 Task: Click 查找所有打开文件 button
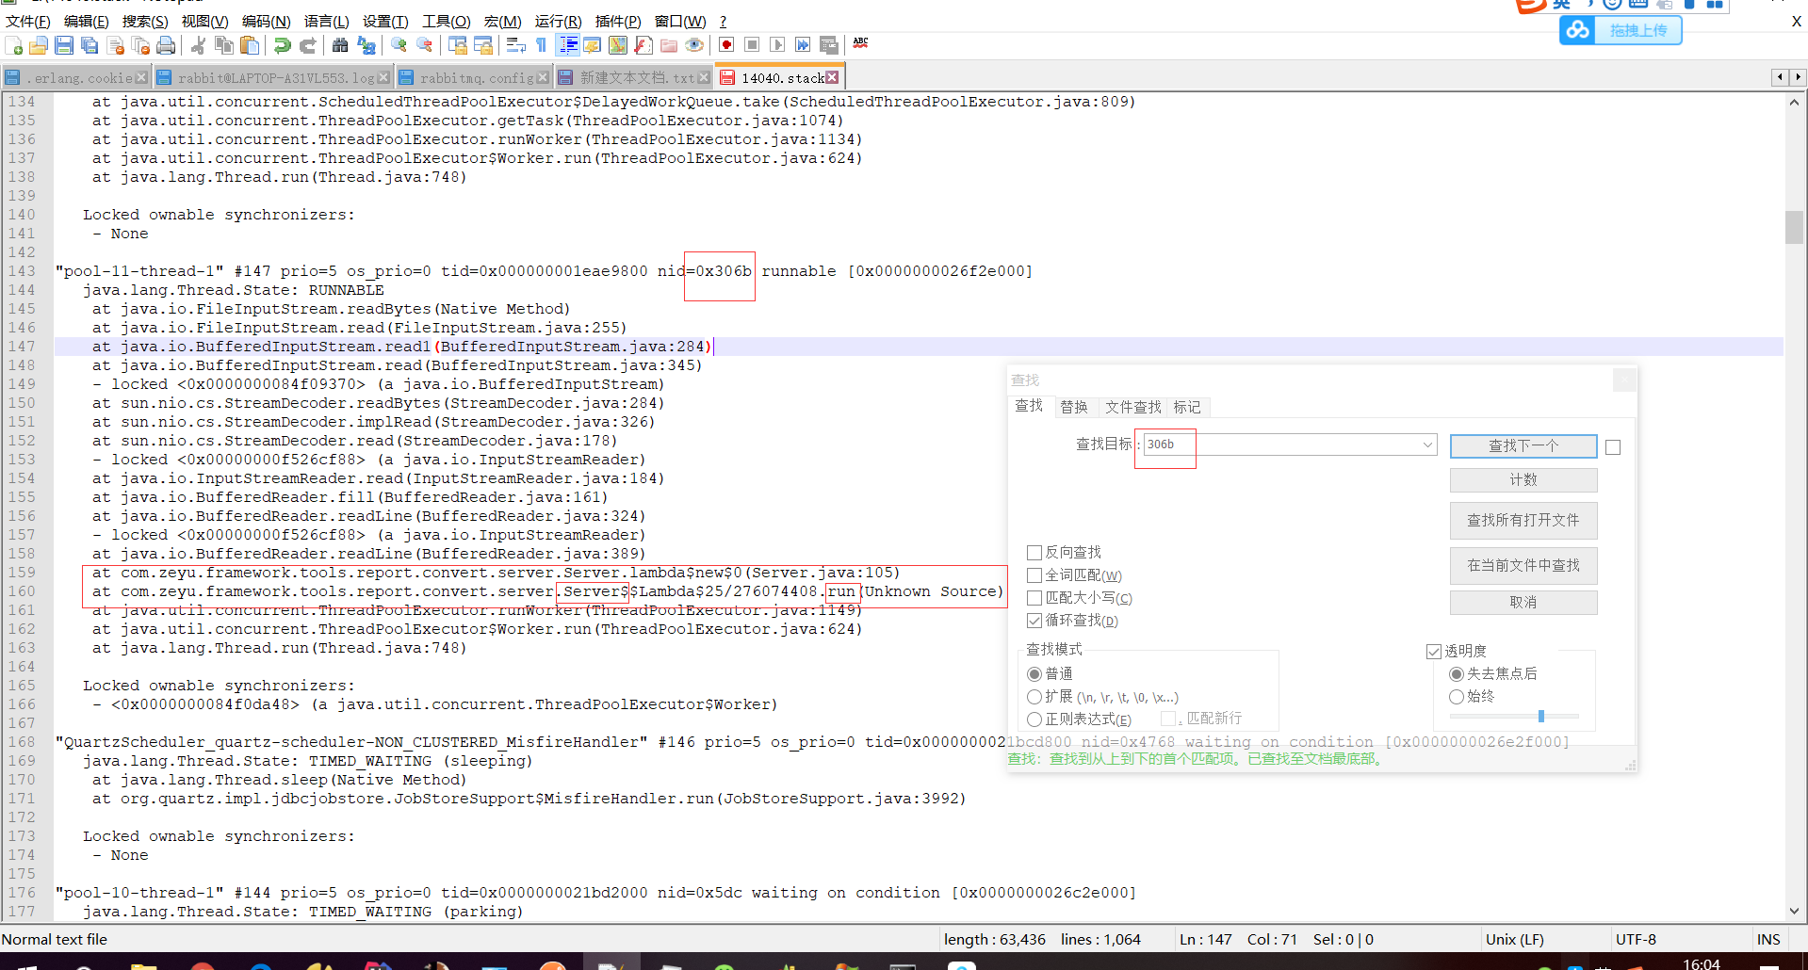click(x=1523, y=521)
